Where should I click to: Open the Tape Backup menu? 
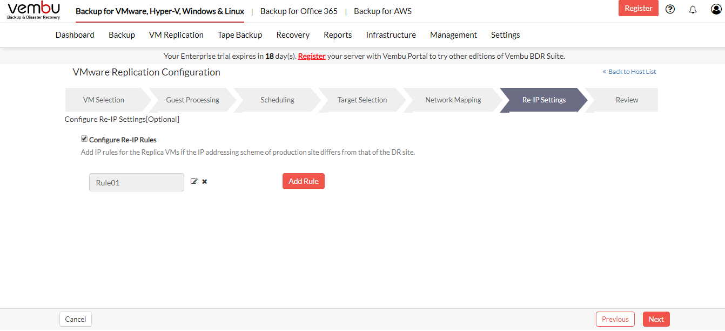click(x=240, y=35)
